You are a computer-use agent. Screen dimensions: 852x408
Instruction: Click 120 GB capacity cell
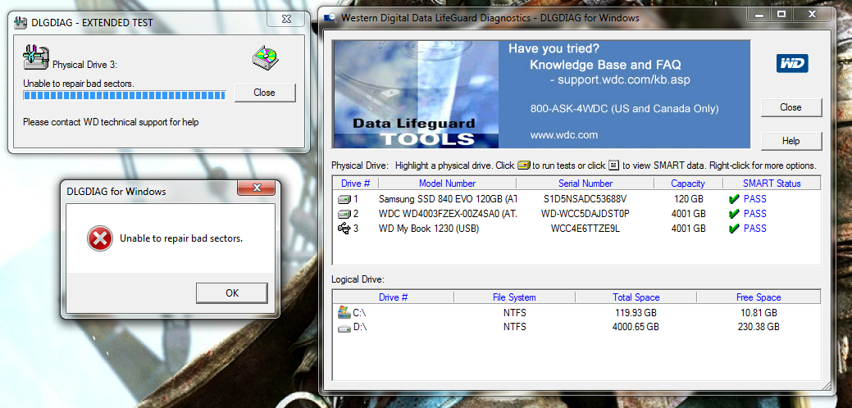689,199
